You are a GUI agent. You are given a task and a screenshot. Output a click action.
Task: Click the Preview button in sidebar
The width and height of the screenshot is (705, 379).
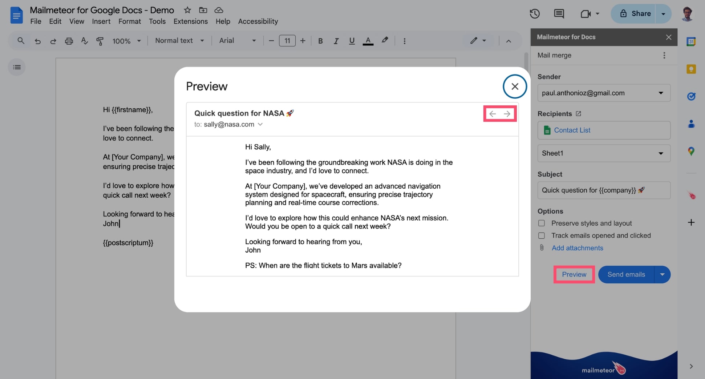[x=574, y=275]
